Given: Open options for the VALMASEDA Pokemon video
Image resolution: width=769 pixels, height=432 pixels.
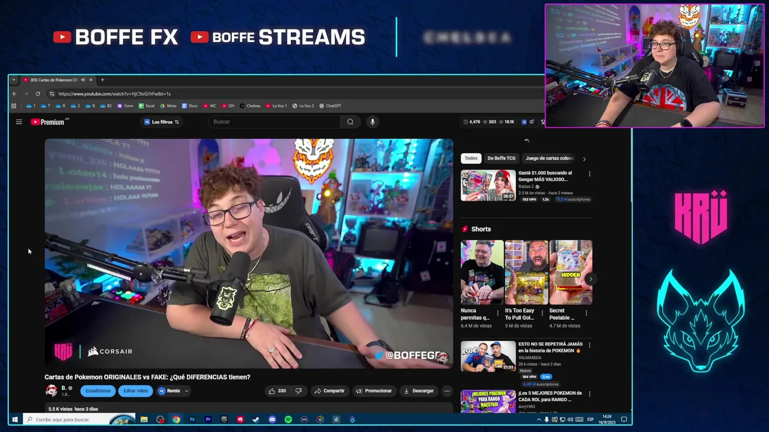Looking at the screenshot, I should tap(589, 345).
